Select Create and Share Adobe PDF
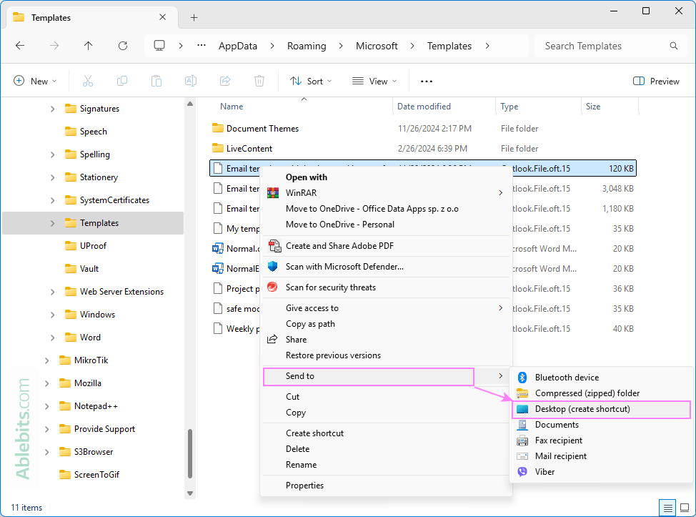This screenshot has width=696, height=517. [385, 245]
